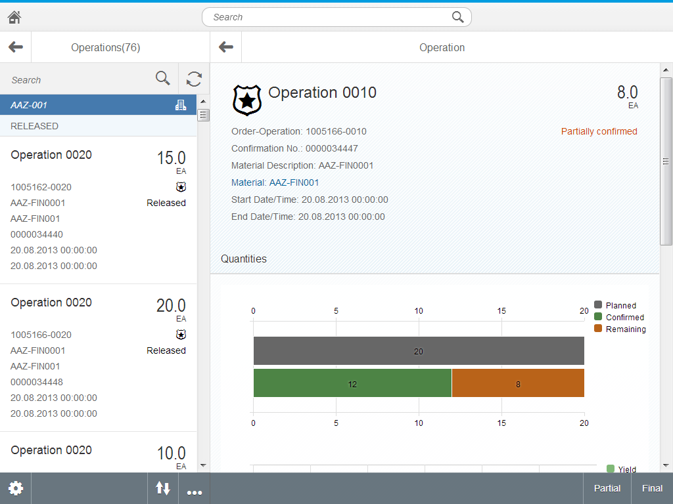Click badge icon on 1005162-0020 item
The height and width of the screenshot is (504, 673).
tap(181, 187)
